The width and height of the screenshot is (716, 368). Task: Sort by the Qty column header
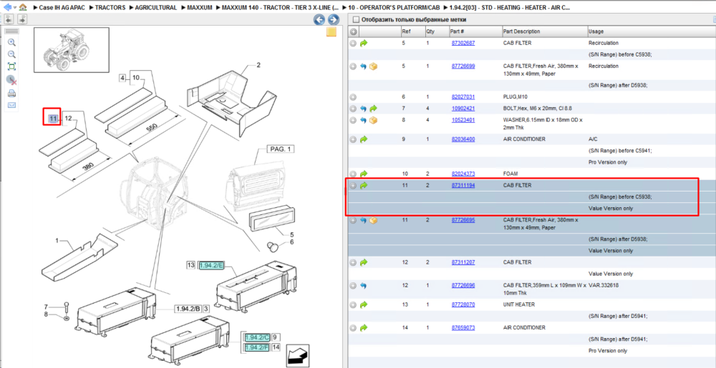coord(437,32)
